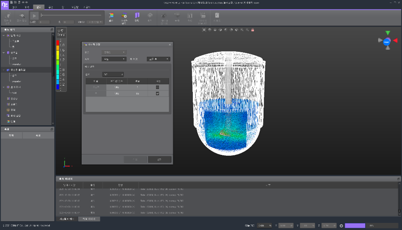The width and height of the screenshot is (402, 230).
Task: Collapse the highlighted blue cube tree node
Action: tap(4, 70)
